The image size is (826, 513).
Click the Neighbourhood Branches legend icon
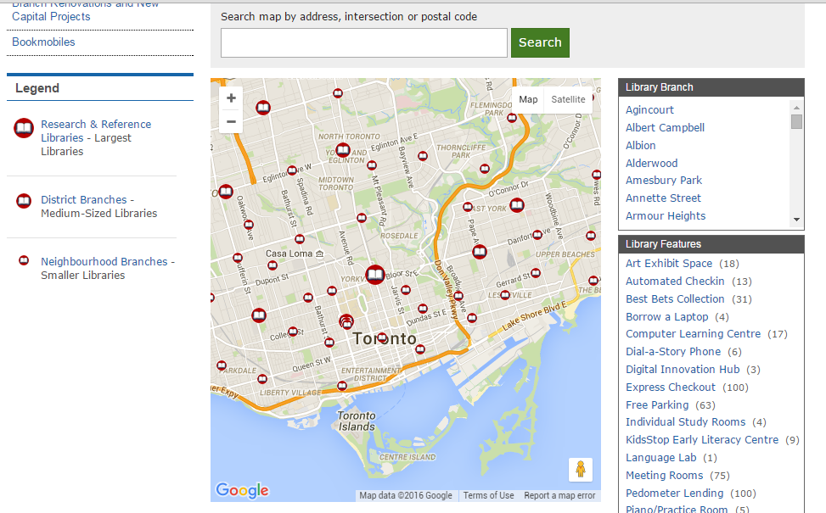coord(24,260)
